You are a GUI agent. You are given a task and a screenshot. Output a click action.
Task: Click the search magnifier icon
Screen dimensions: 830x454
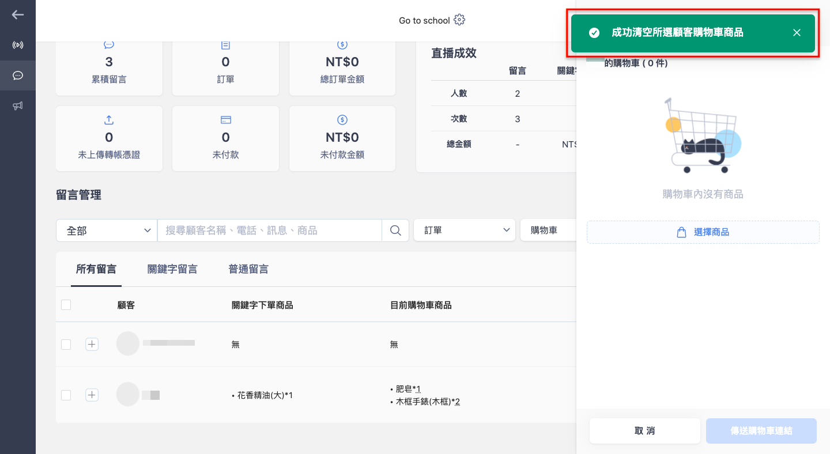[395, 230]
